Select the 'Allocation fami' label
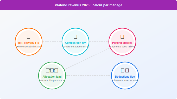Viewport: 177px width, 99px height. pyautogui.click(x=52, y=77)
